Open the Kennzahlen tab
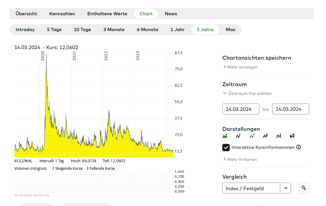Viewport: 326px width, 206px height. 62,14
